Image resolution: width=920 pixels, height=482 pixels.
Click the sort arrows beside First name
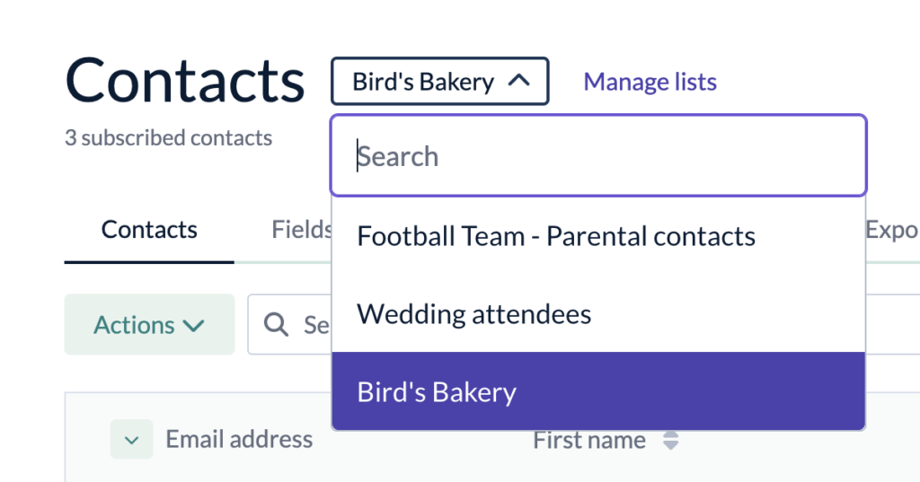pos(670,441)
